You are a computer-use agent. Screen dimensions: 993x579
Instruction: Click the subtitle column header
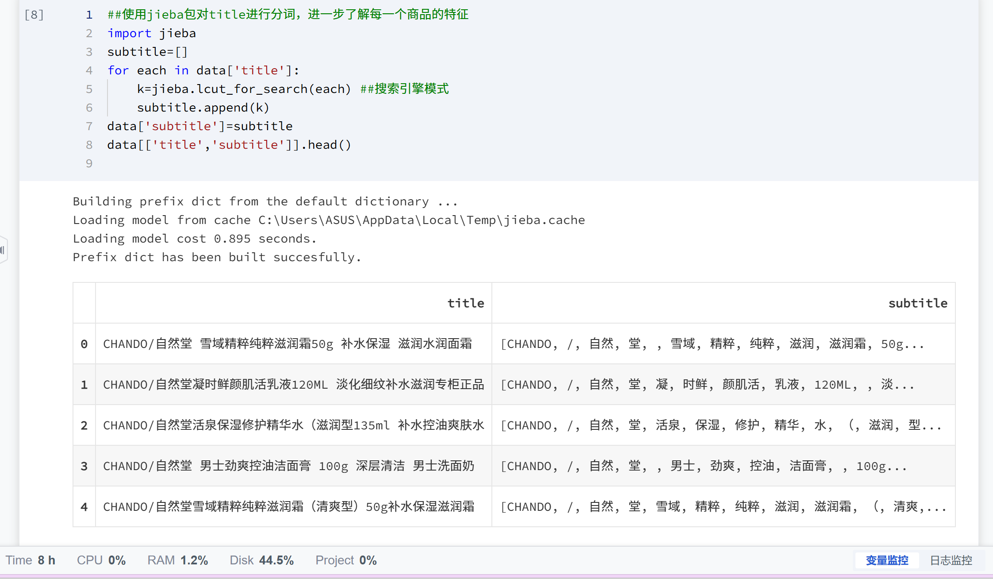(917, 303)
